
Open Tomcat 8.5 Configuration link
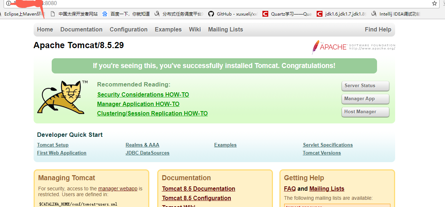(x=196, y=198)
